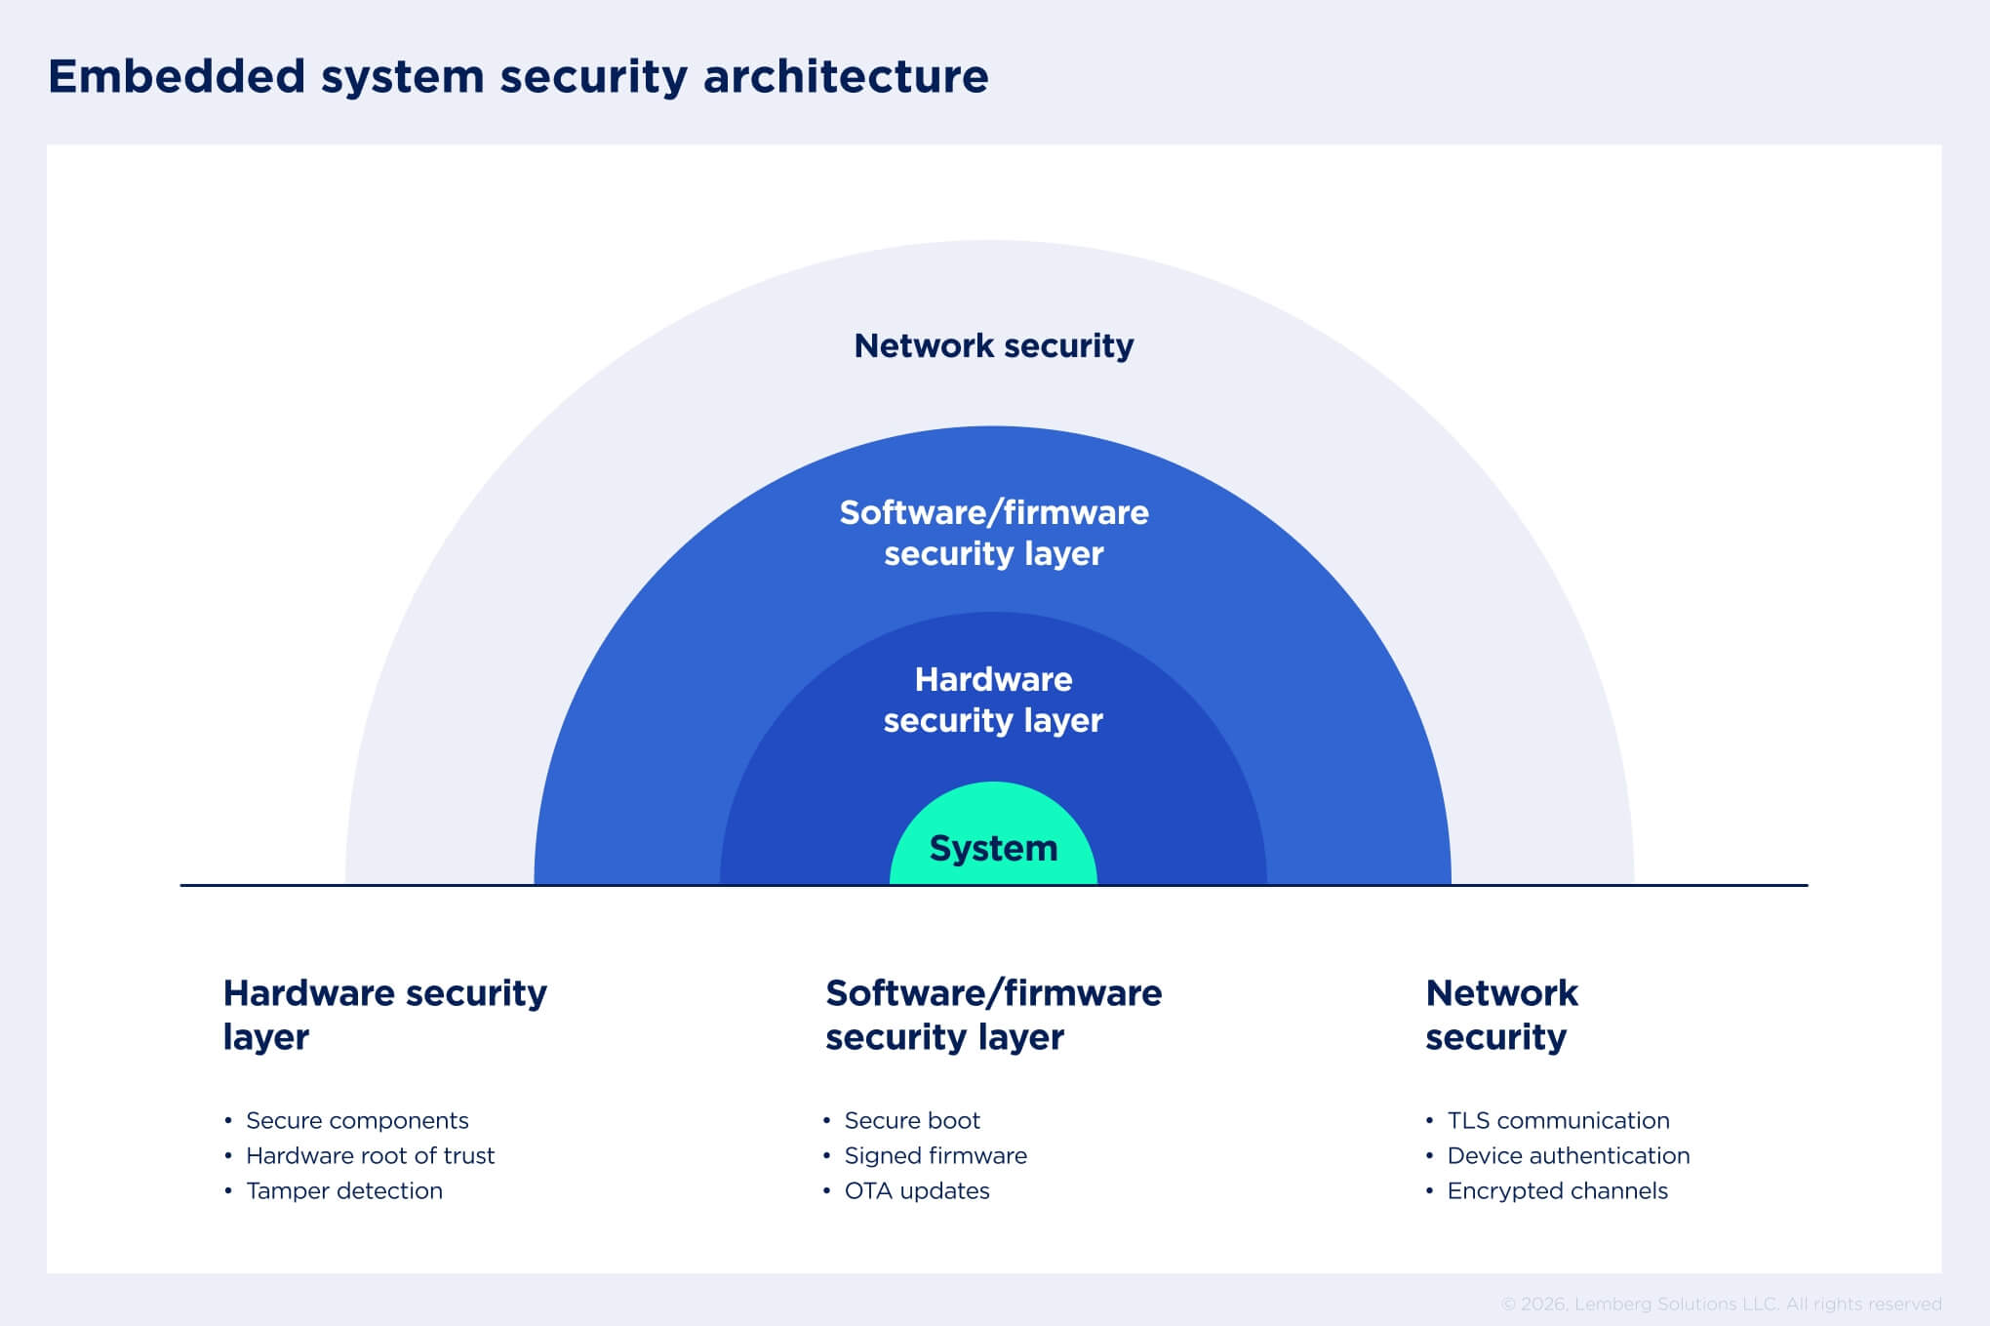Image resolution: width=1990 pixels, height=1326 pixels.
Task: Select the Signed firmware bullet point
Action: pos(937,1156)
